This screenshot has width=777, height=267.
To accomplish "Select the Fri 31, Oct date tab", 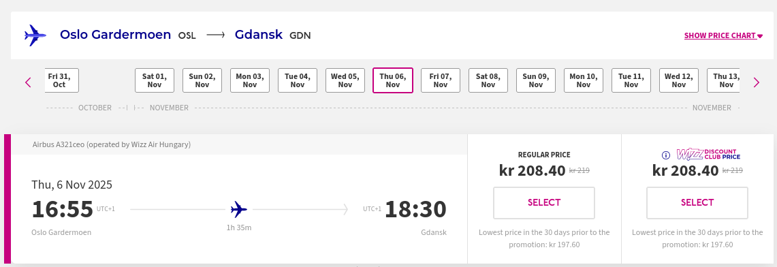I will click(59, 80).
